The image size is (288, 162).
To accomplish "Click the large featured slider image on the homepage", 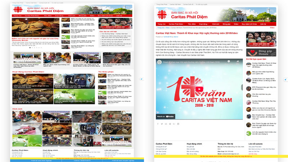I will click(36, 27).
